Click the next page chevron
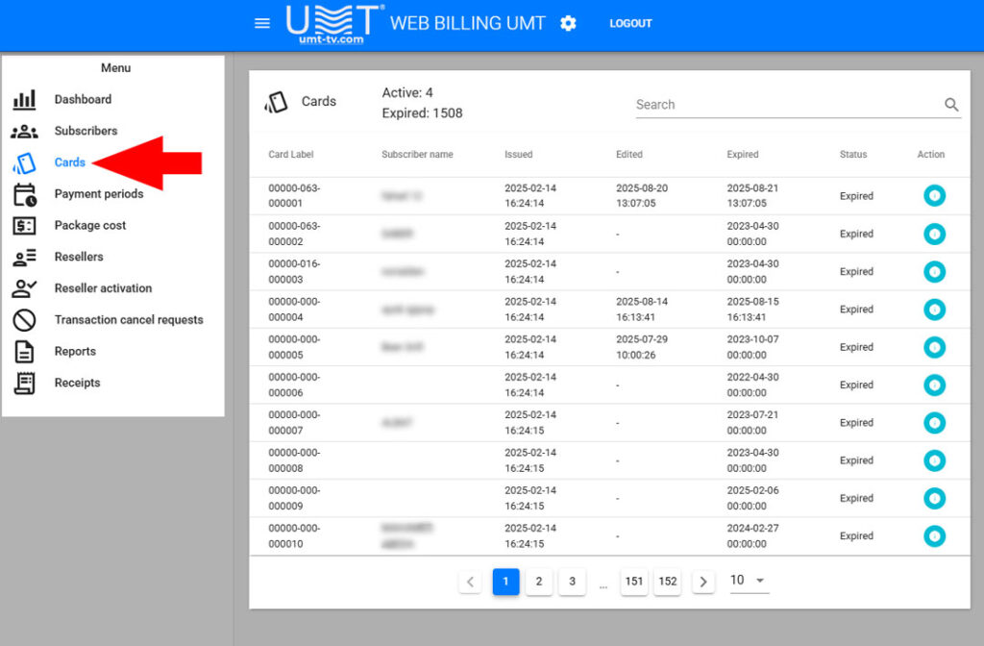 point(702,581)
